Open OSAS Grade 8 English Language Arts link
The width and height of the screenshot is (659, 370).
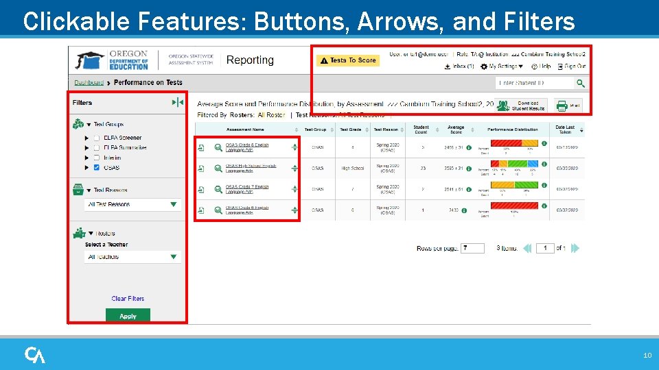[x=246, y=147]
